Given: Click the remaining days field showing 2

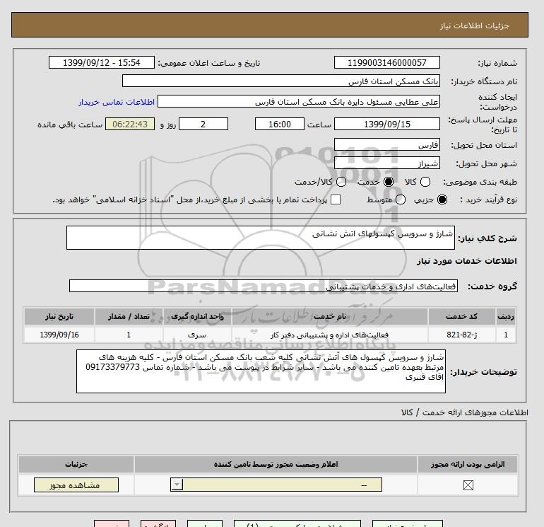Looking at the screenshot, I should [x=203, y=124].
